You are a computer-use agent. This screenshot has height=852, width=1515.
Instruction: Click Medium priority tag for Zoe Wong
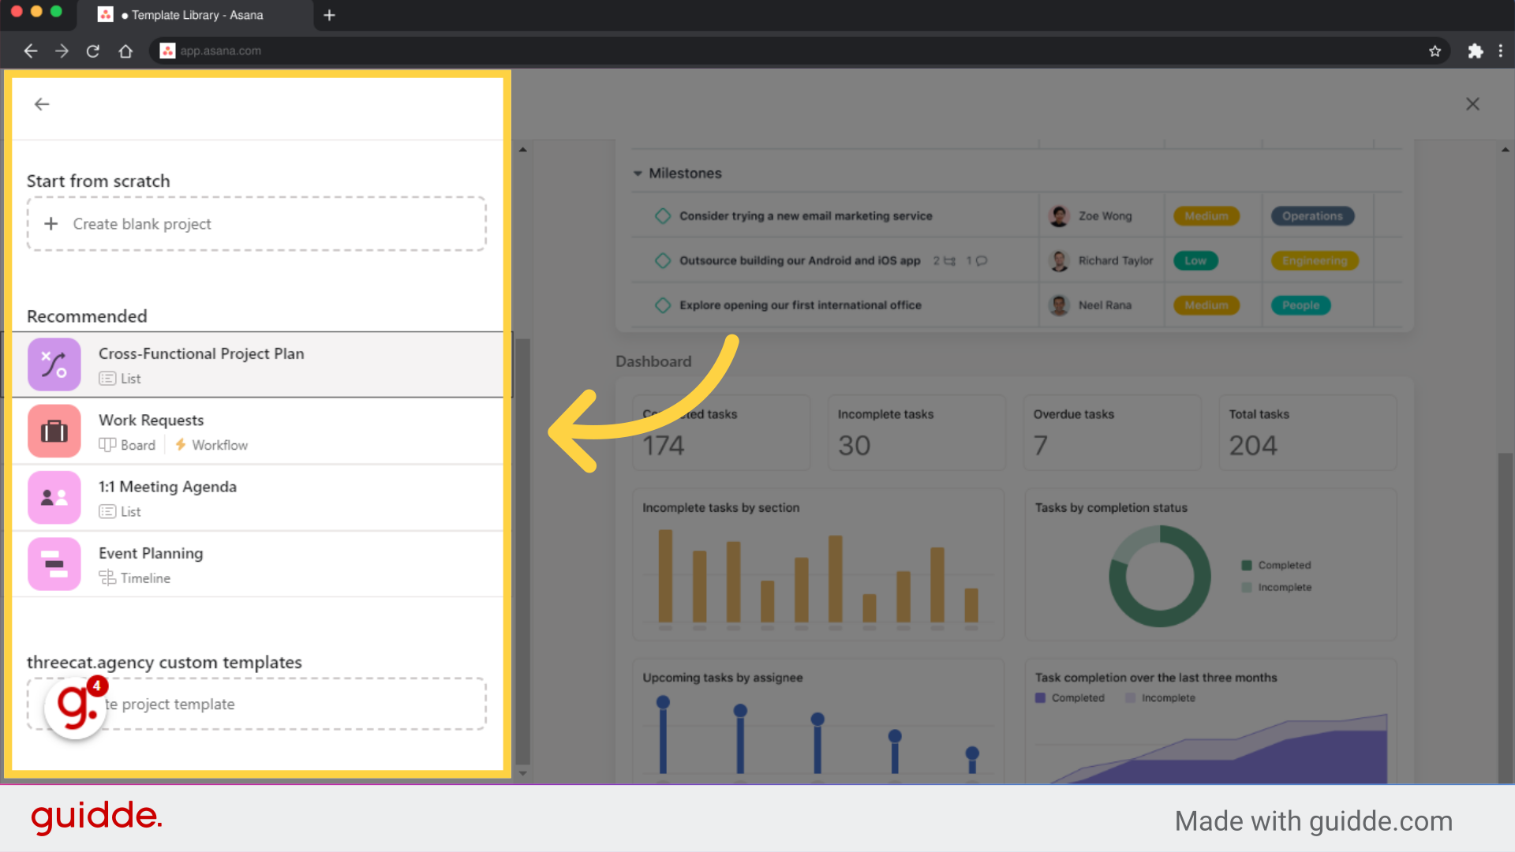(x=1206, y=216)
